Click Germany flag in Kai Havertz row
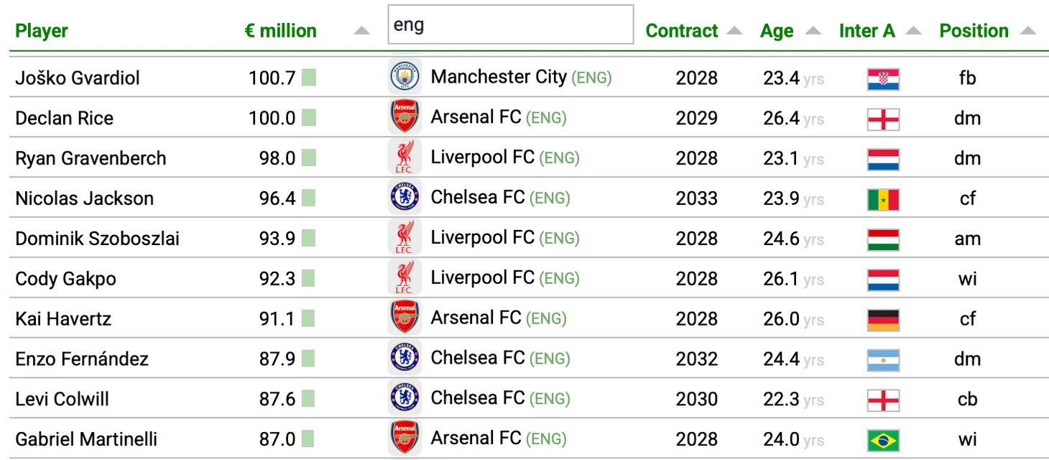1049x460 pixels. click(x=883, y=320)
